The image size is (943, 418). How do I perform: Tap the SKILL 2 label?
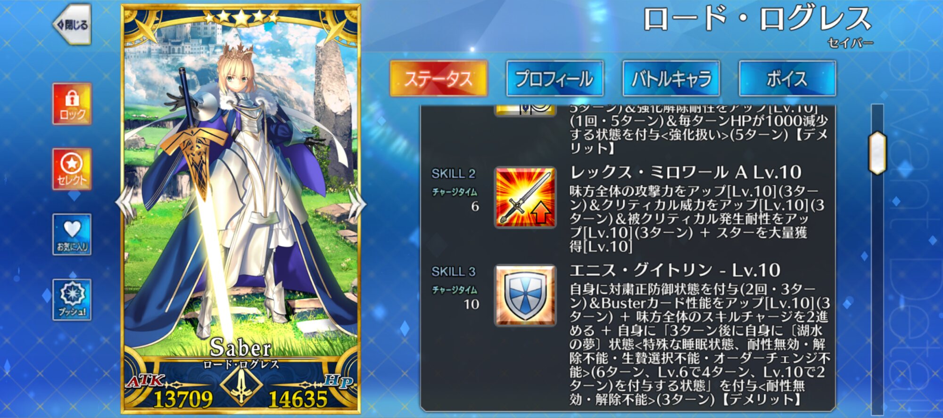[x=454, y=174]
